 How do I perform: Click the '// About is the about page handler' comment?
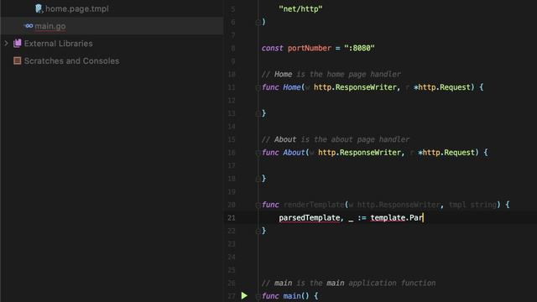point(336,140)
